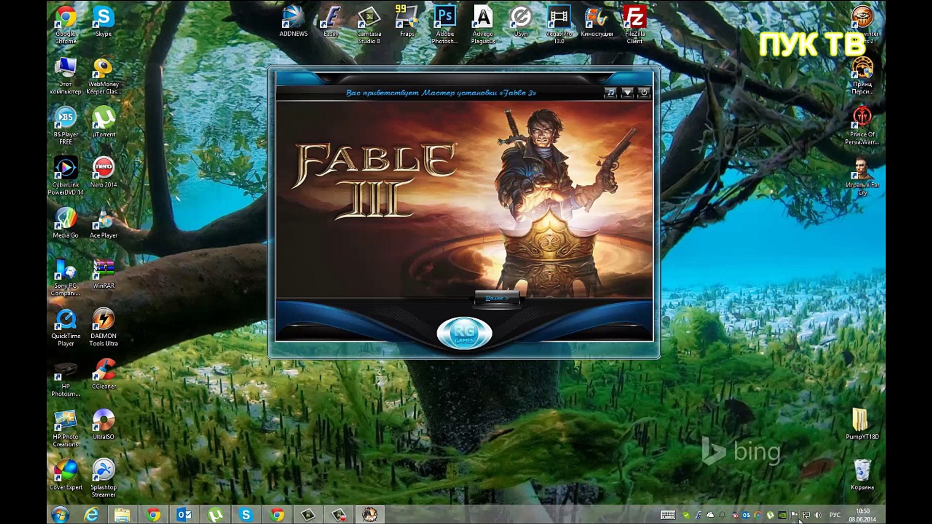
Task: Open Action Center flag in tray
Action: tap(794, 515)
